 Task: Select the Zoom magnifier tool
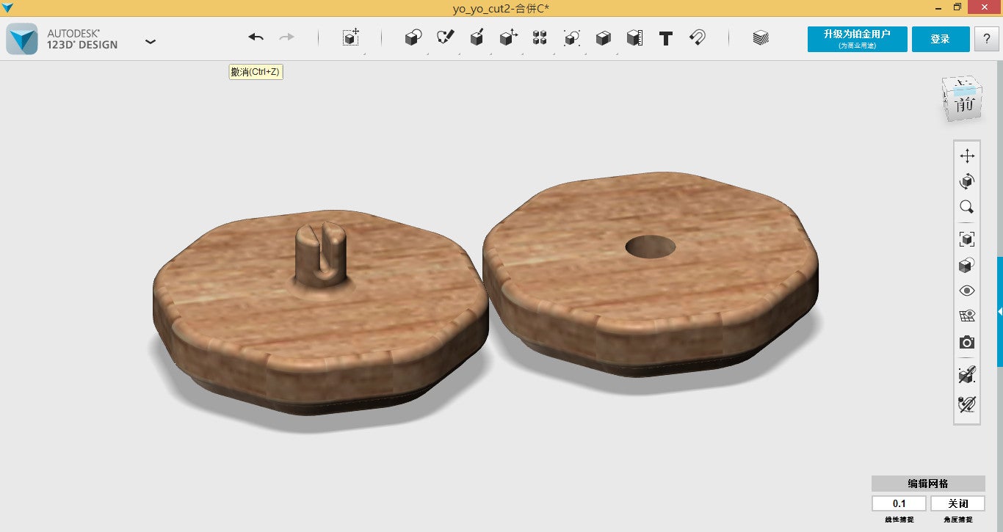[967, 207]
